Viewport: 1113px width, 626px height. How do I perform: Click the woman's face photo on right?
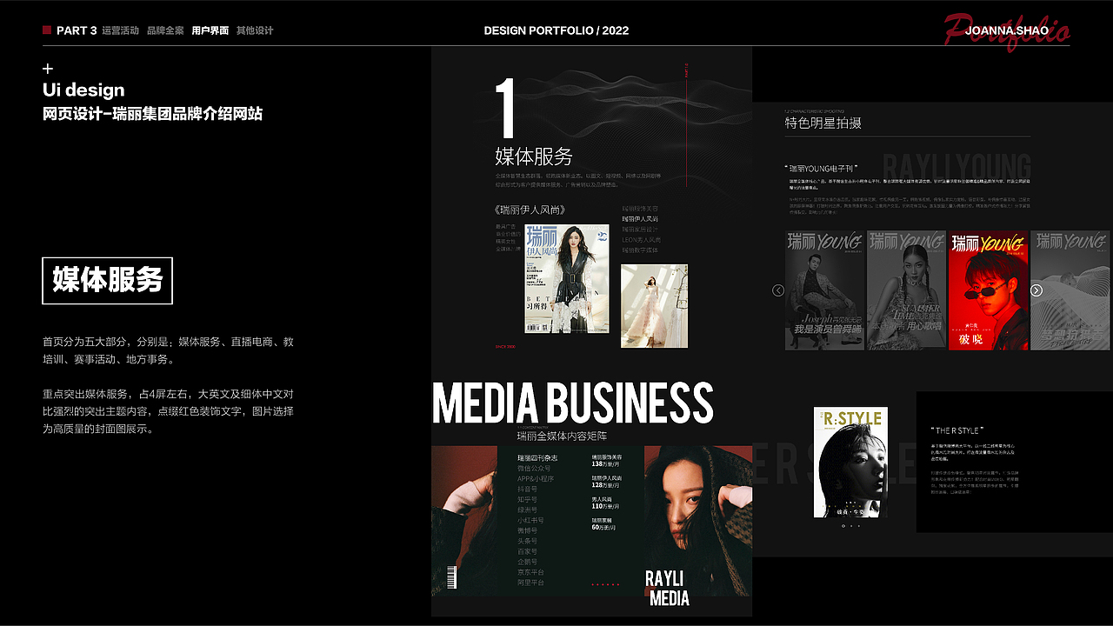click(697, 520)
